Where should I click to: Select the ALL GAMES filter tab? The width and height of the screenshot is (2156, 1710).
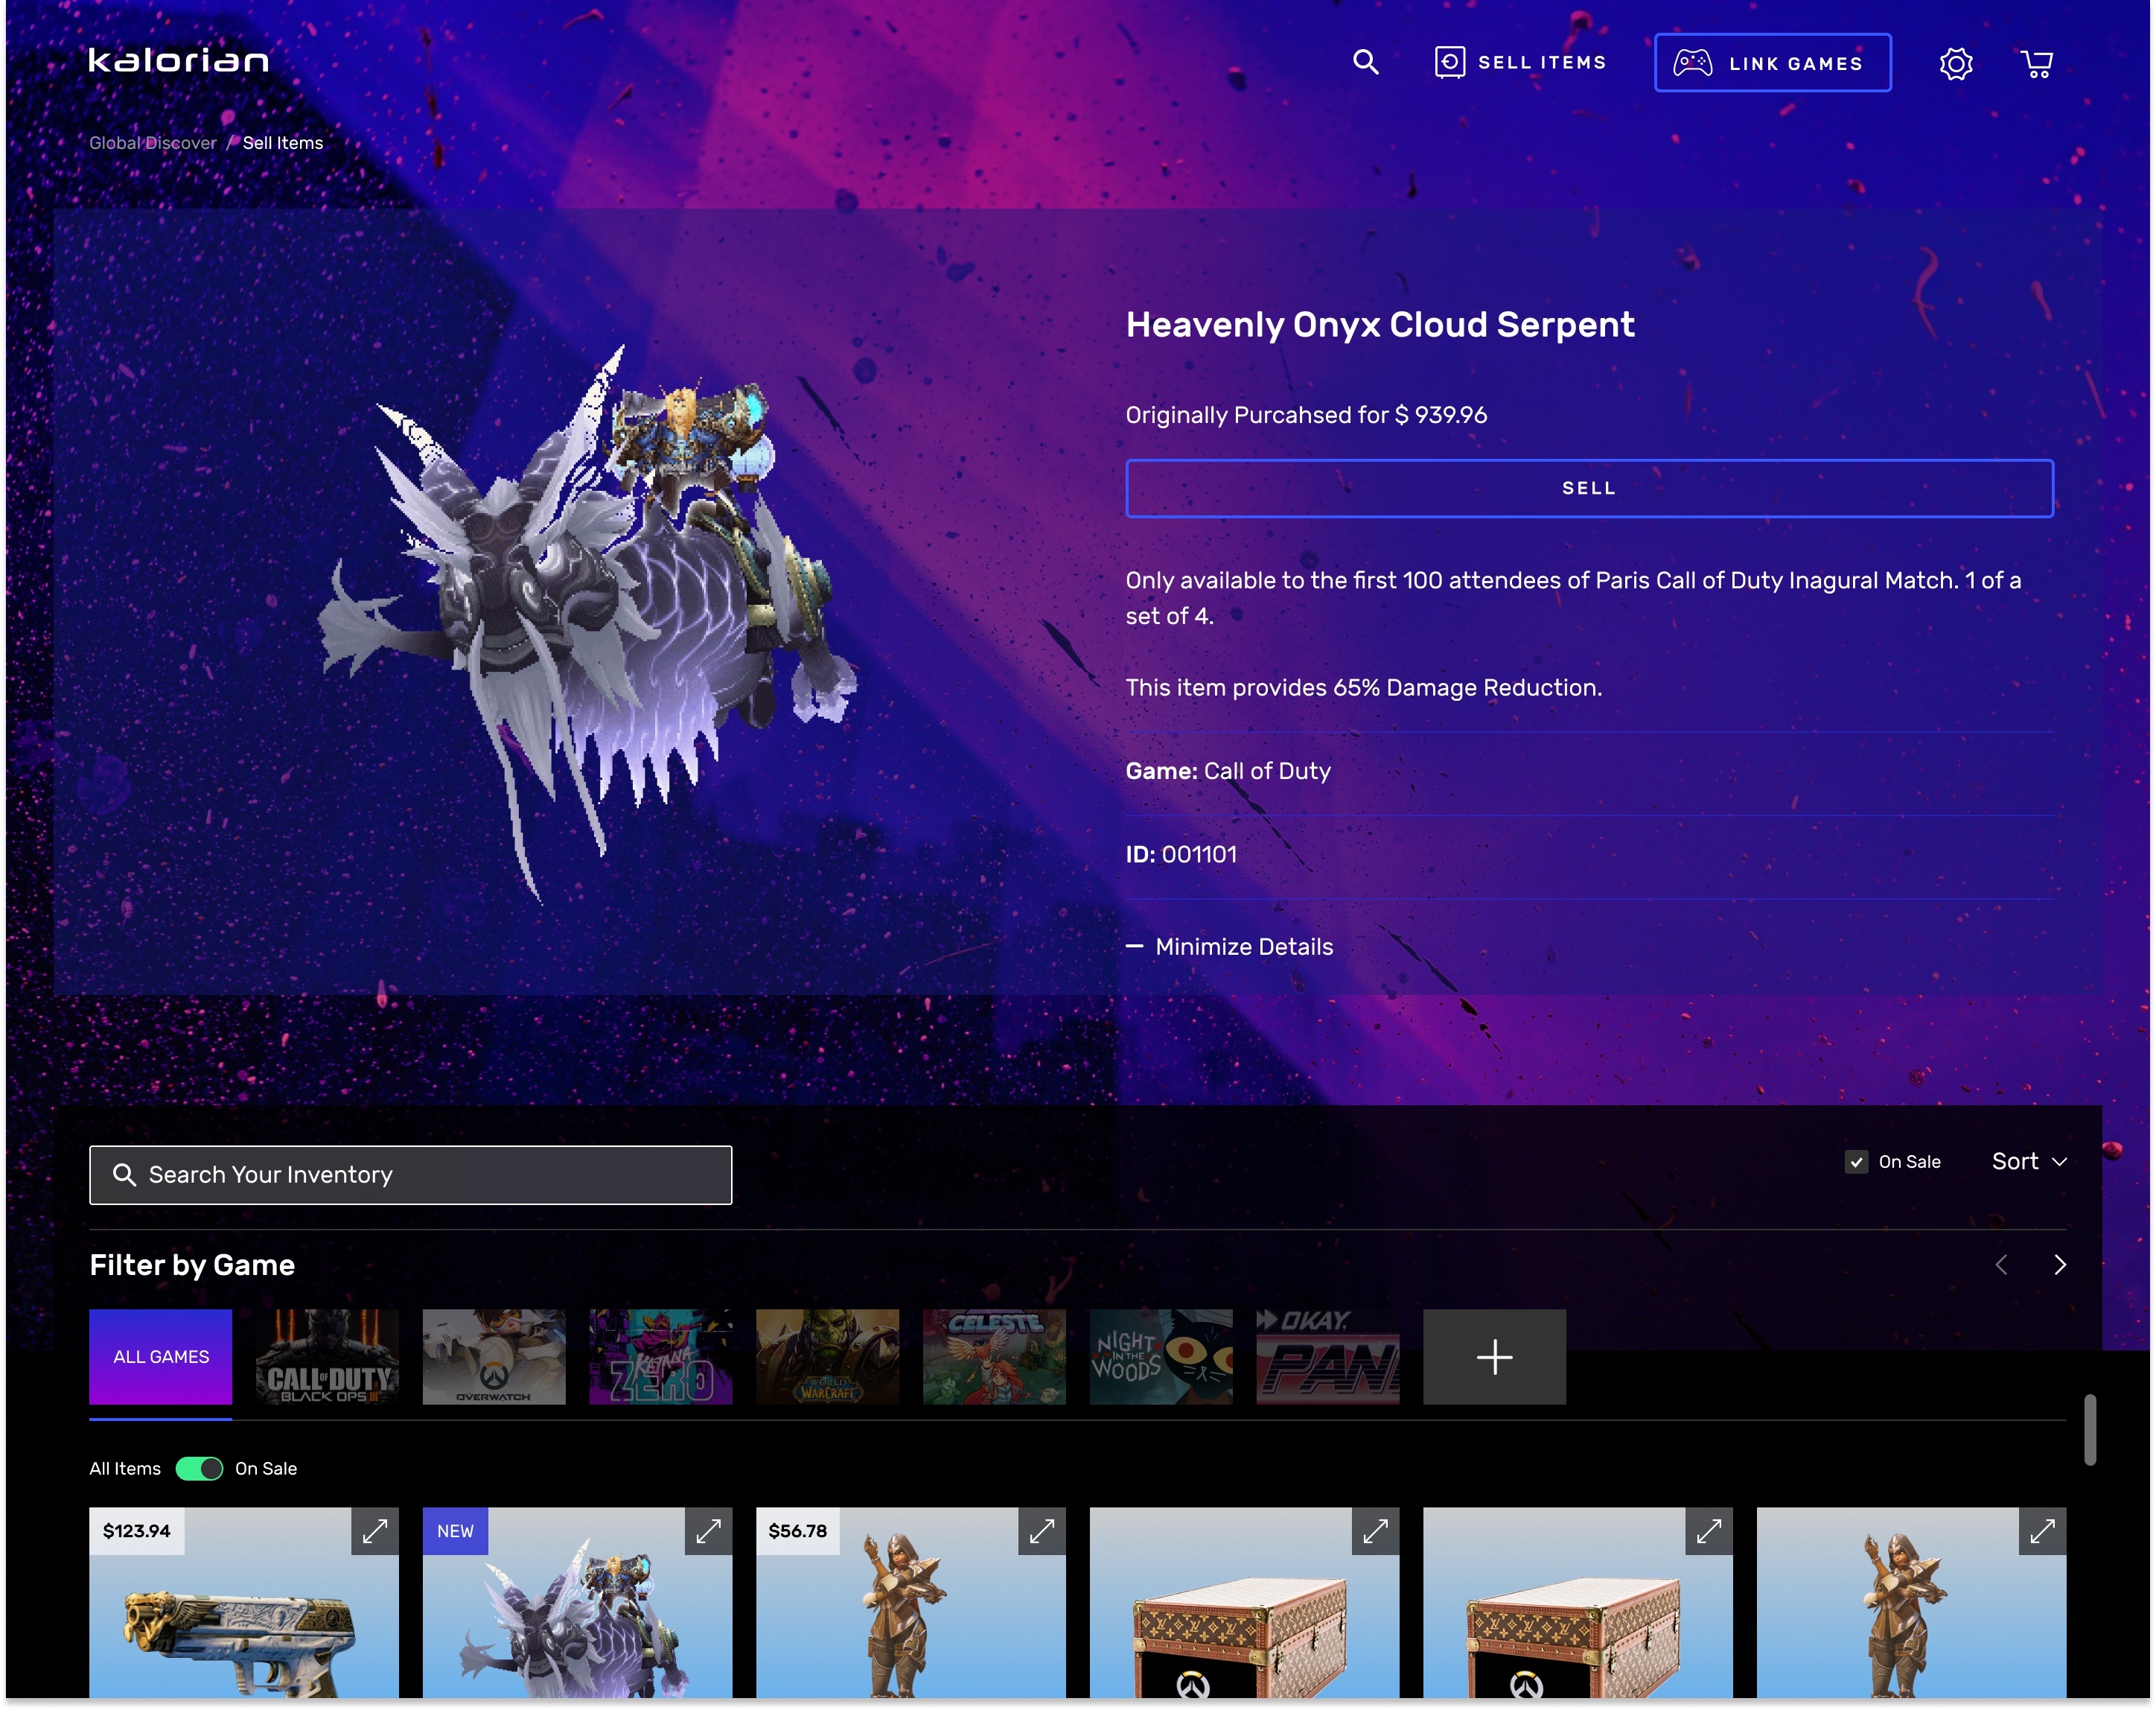tap(160, 1357)
